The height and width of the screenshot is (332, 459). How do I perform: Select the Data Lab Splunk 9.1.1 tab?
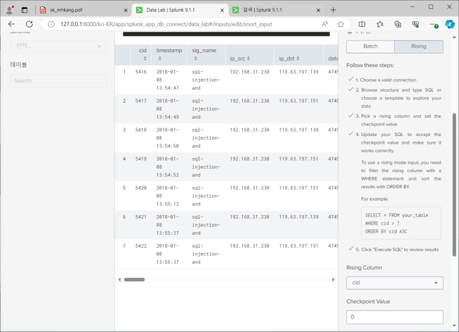click(x=180, y=10)
